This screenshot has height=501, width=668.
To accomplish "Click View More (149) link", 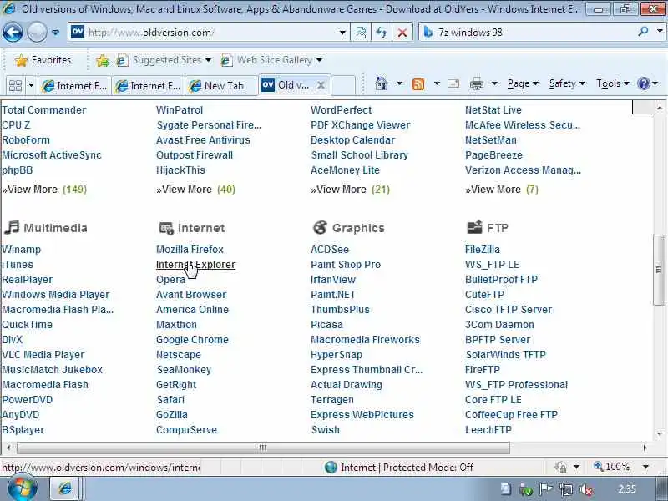I will [44, 190].
